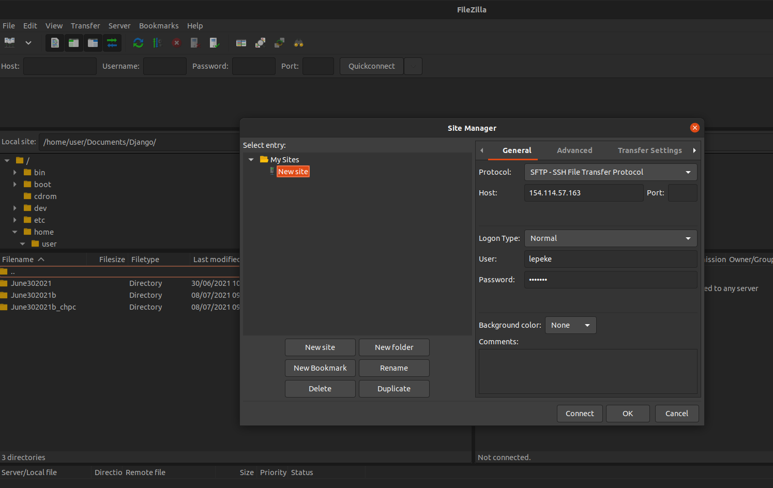
Task: Expand the boot folder in local tree
Action: [x=15, y=185]
